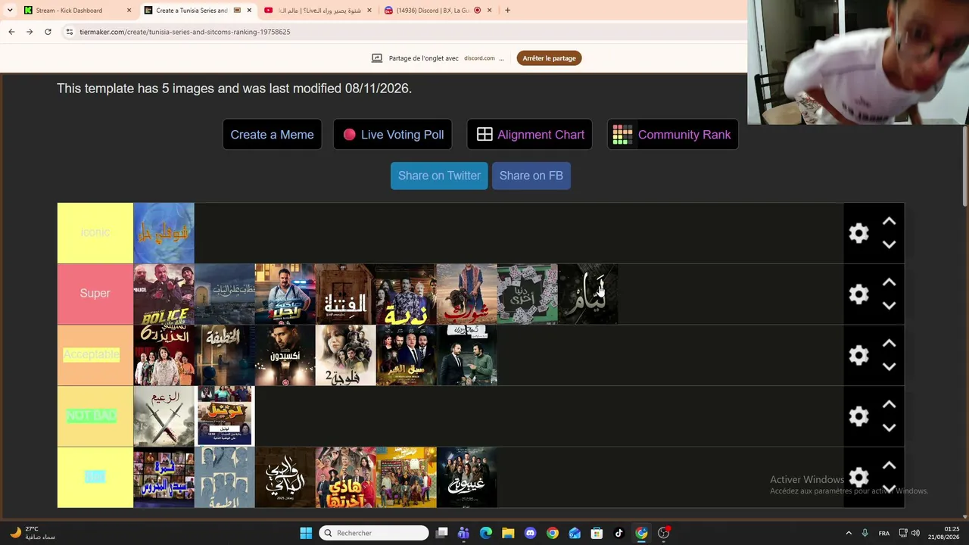This screenshot has height=545, width=969.
Task: Start a Live Voting Poll
Action: (x=392, y=135)
